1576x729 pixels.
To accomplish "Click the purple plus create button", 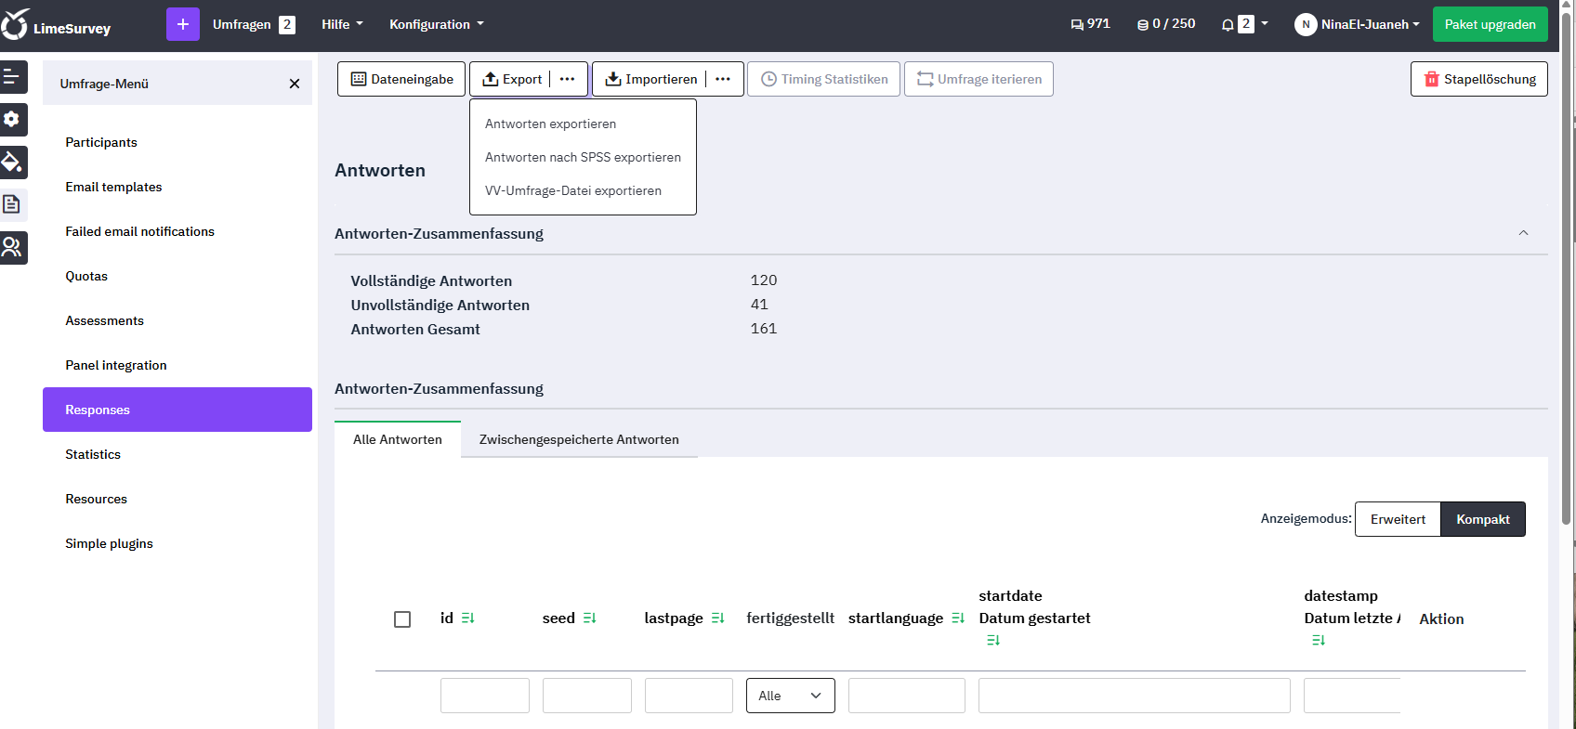I will point(182,24).
